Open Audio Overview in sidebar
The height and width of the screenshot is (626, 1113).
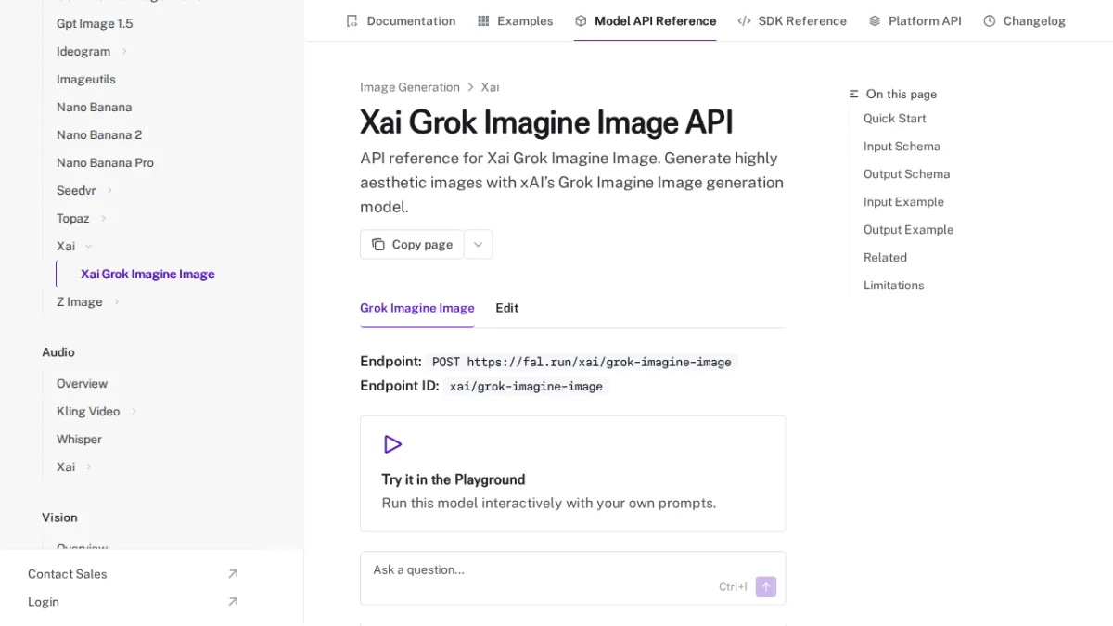tap(82, 383)
